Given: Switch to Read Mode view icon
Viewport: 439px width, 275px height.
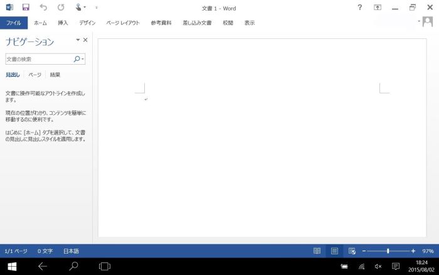Looking at the screenshot, I should 317,251.
